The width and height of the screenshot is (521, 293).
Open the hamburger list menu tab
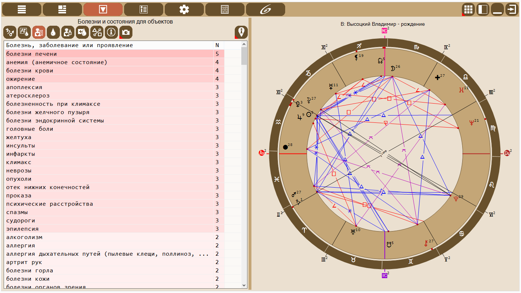(x=22, y=9)
